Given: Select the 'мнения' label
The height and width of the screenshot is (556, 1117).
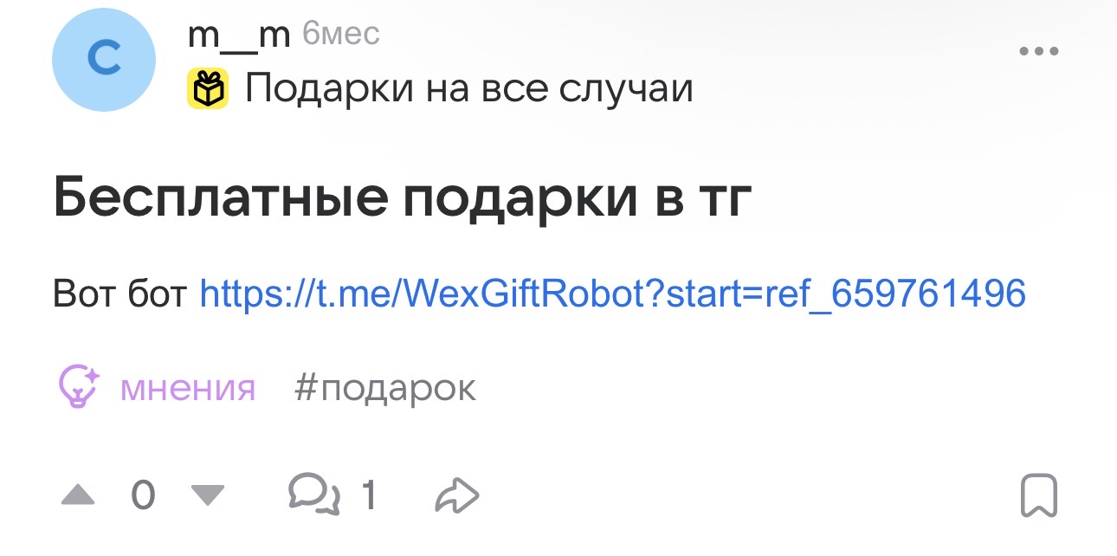Looking at the screenshot, I should pyautogui.click(x=188, y=388).
